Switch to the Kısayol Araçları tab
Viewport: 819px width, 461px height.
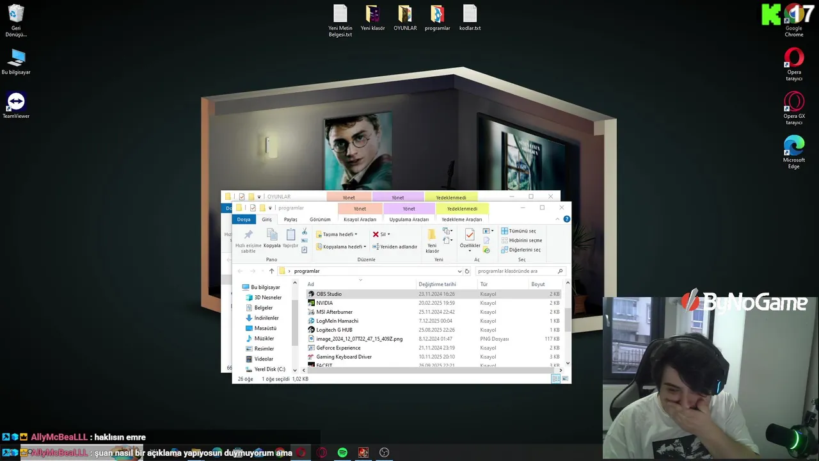point(360,219)
